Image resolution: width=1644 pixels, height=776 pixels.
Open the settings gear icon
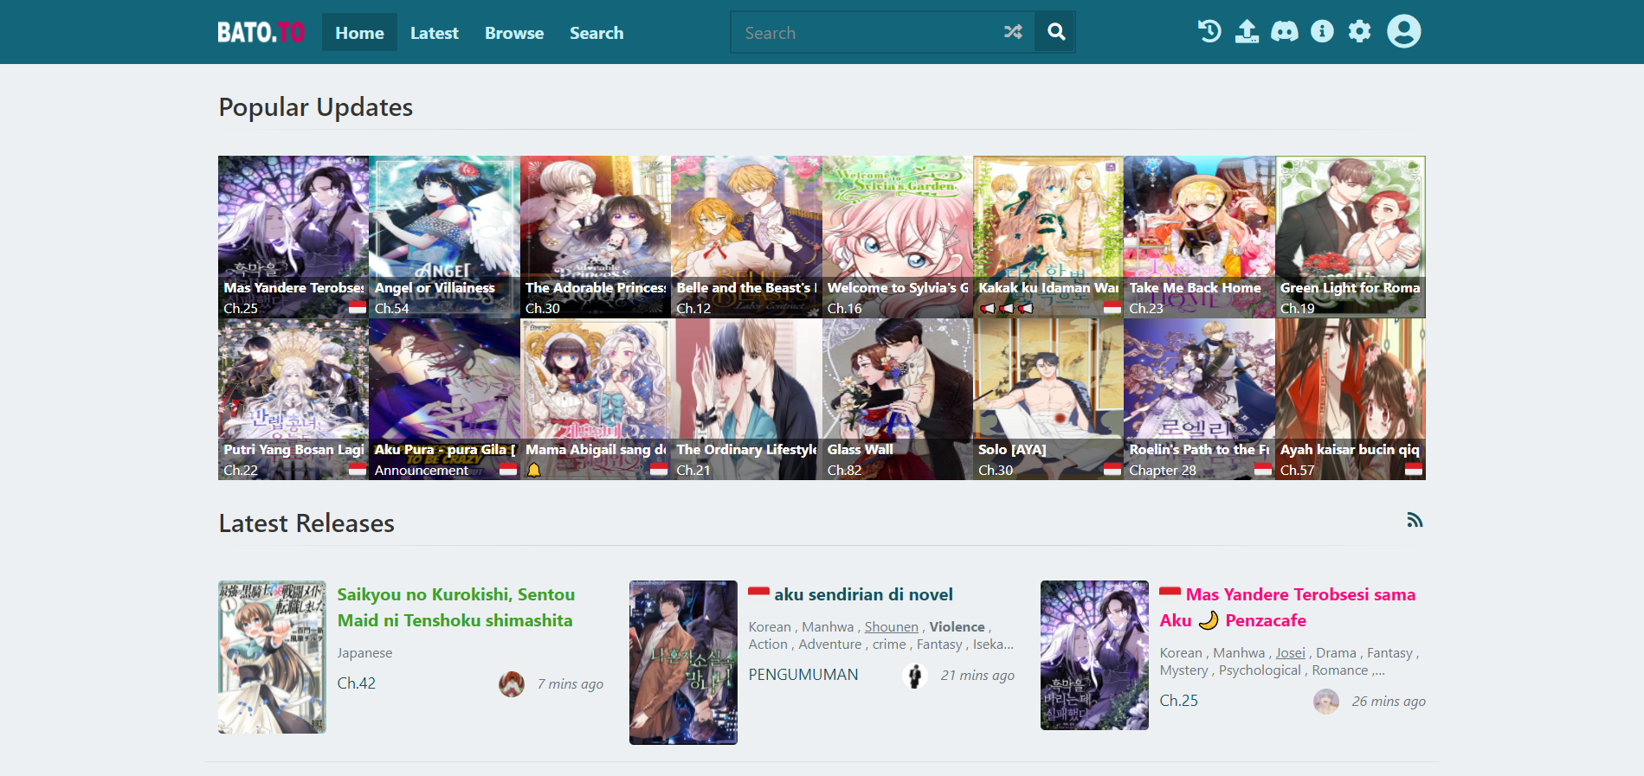[1360, 32]
